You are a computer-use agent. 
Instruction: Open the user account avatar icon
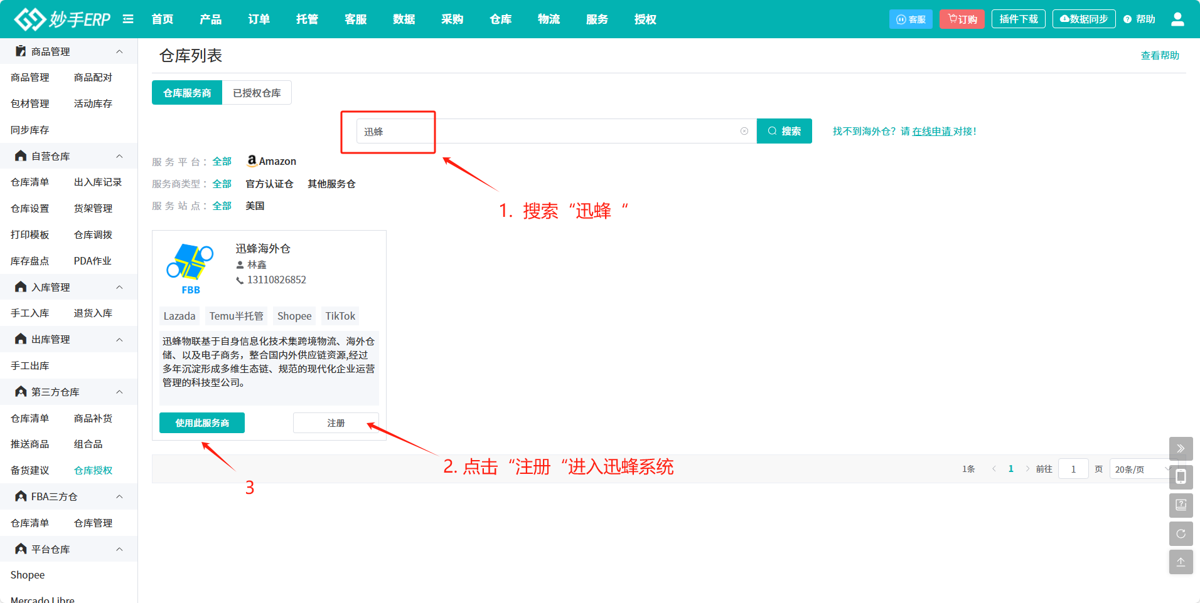click(x=1177, y=19)
